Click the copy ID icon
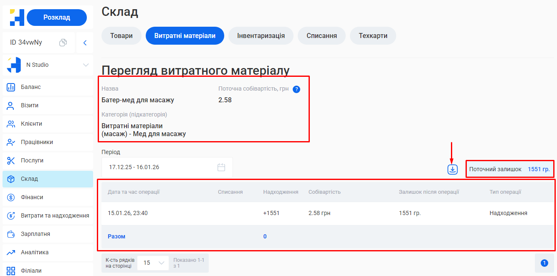 tap(63, 43)
